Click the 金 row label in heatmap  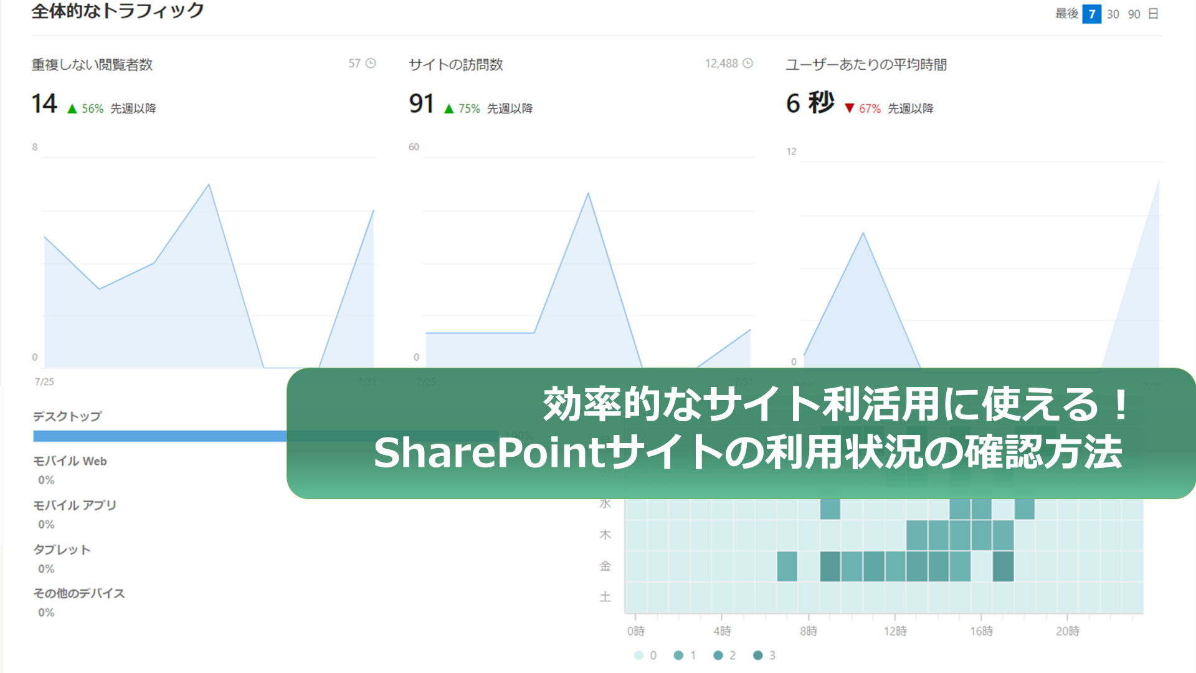[605, 566]
